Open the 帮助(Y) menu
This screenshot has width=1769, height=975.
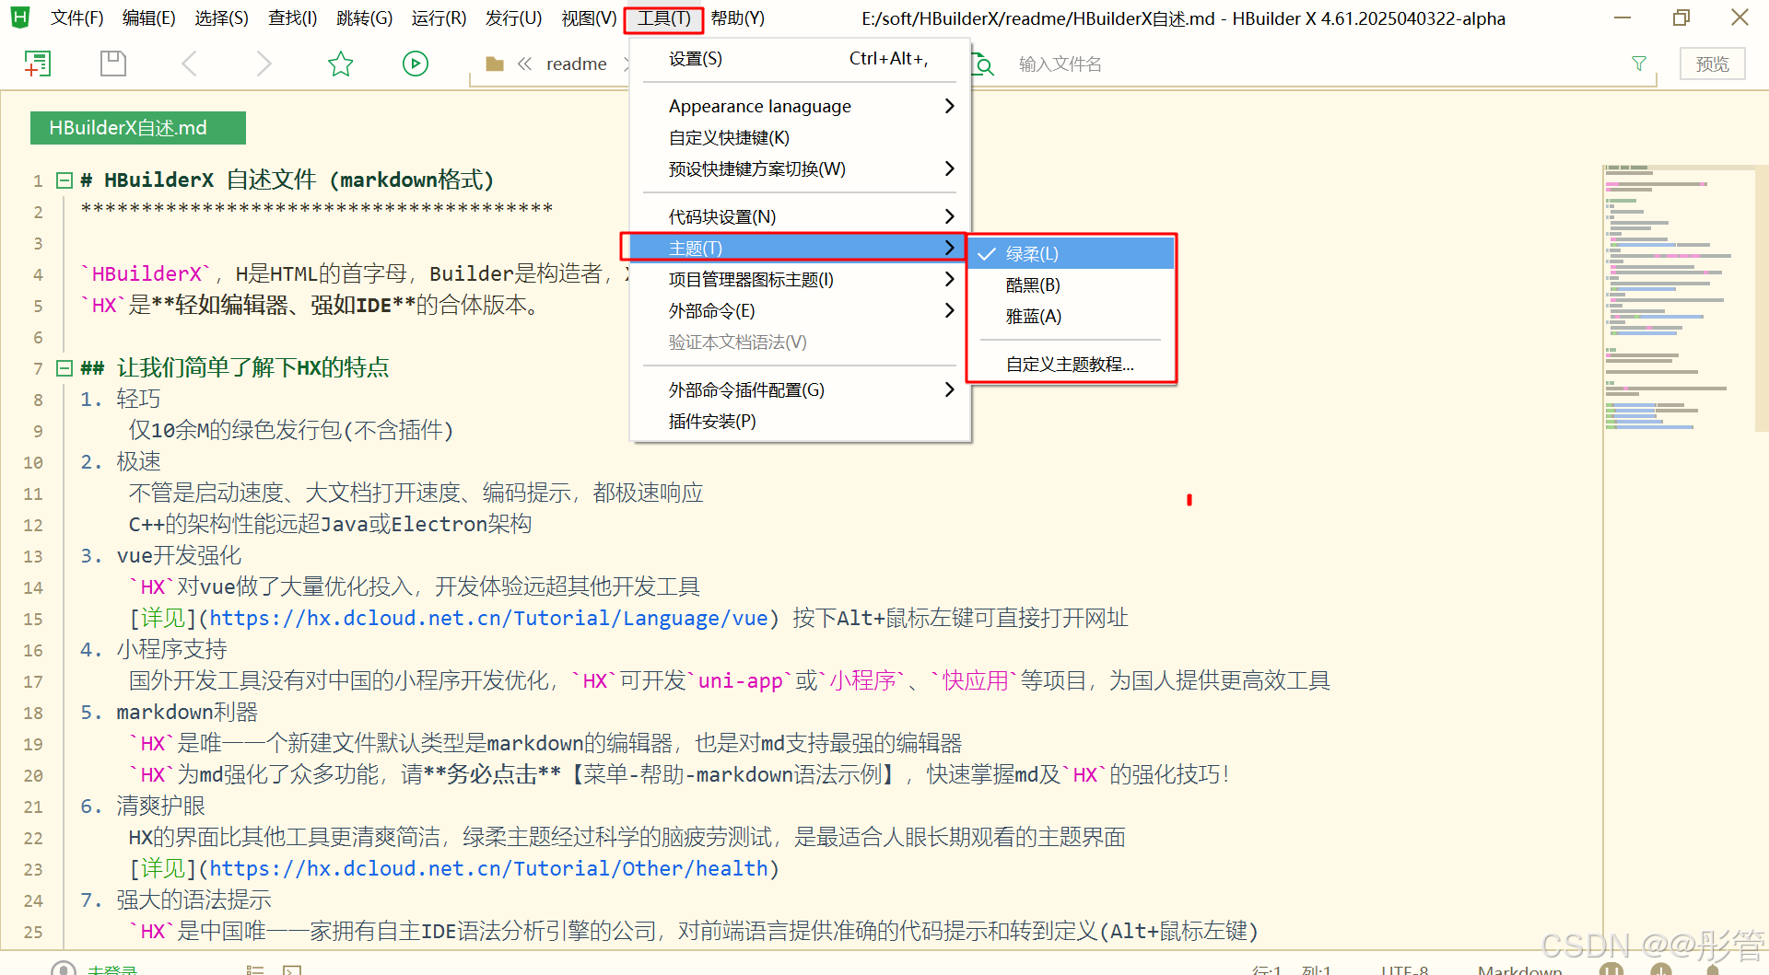(x=737, y=18)
